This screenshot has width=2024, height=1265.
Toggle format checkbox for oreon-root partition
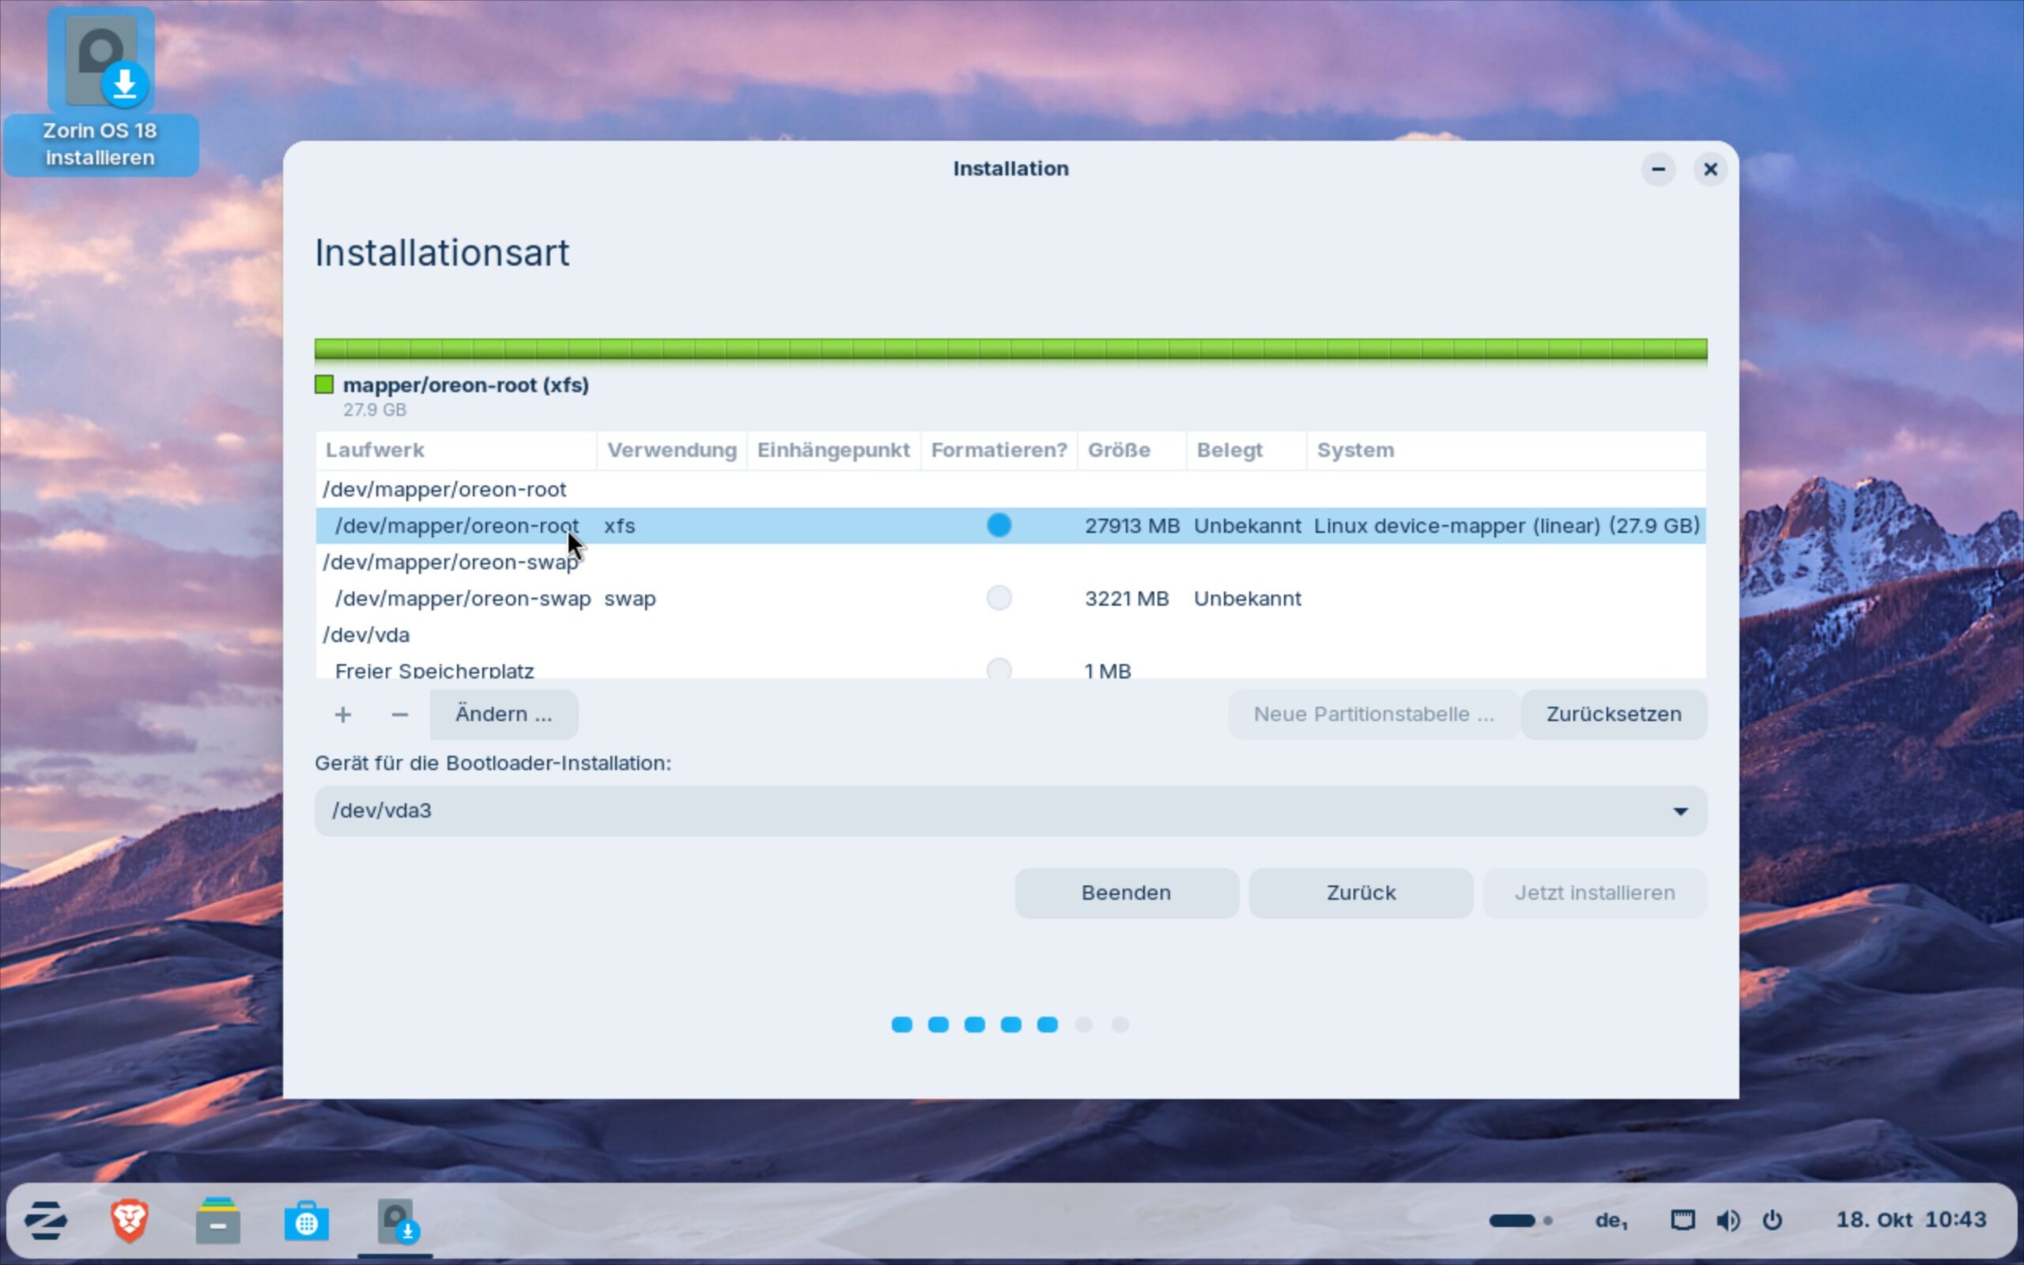pyautogui.click(x=999, y=526)
